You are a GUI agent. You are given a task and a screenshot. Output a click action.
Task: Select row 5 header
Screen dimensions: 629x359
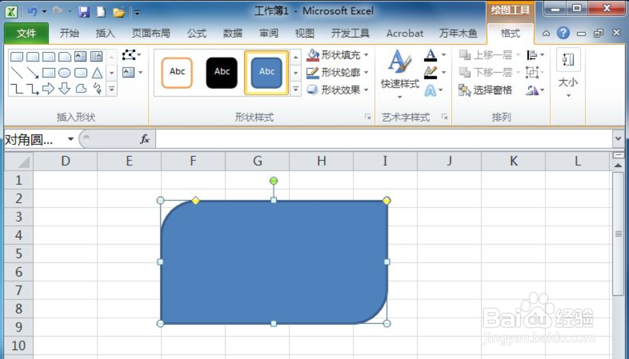(x=18, y=253)
